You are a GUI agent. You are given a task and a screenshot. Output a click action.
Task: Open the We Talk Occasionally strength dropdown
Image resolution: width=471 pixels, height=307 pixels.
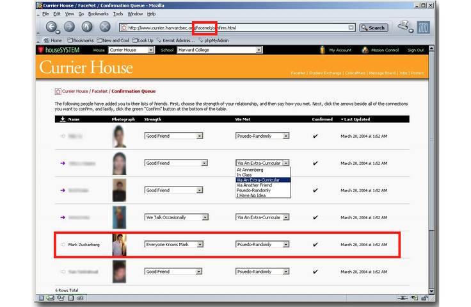coord(177,217)
